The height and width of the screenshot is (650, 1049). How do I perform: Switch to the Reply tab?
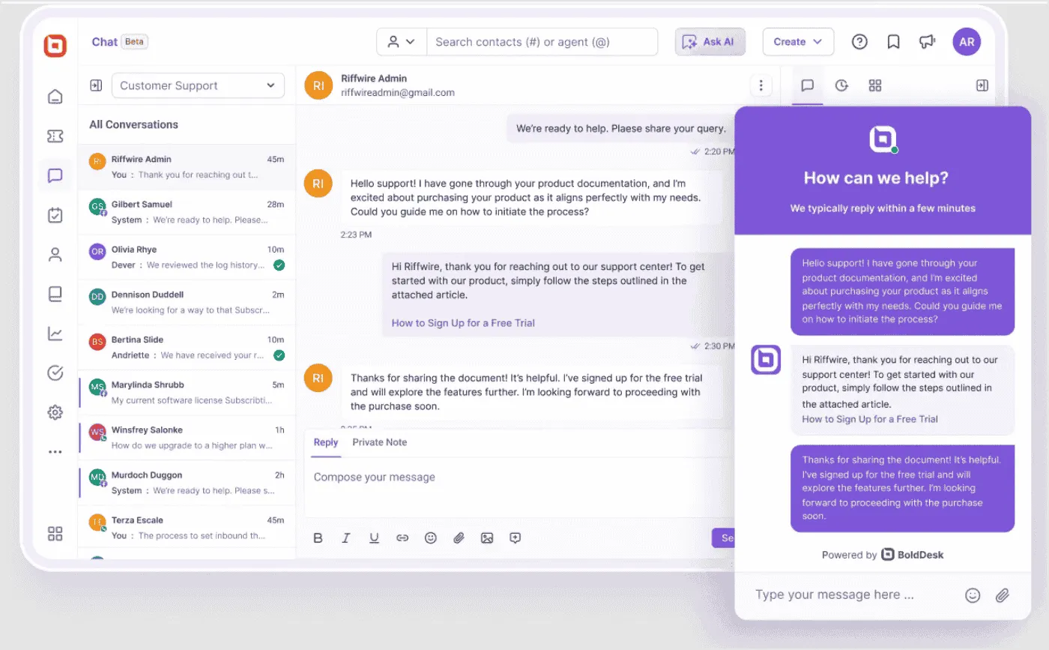click(326, 442)
